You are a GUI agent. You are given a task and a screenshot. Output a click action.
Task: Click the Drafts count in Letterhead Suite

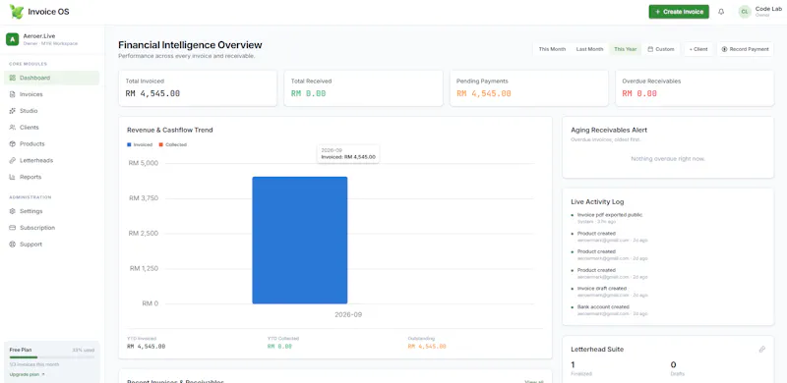tap(673, 364)
